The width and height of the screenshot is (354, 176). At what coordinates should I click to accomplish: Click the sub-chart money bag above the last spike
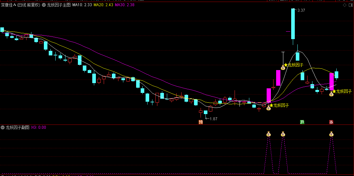[331, 134]
